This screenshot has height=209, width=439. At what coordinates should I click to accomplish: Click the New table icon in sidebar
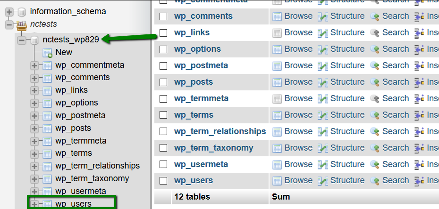(x=47, y=53)
